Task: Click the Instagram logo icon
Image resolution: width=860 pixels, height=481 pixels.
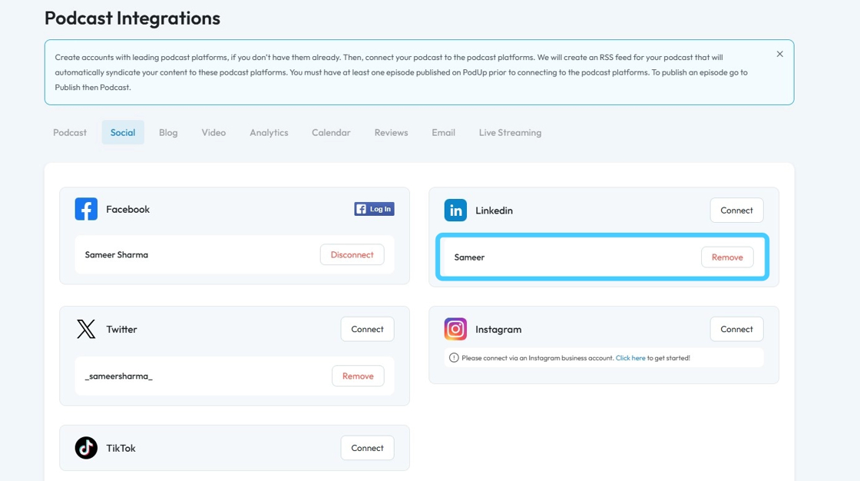Action: click(x=455, y=329)
